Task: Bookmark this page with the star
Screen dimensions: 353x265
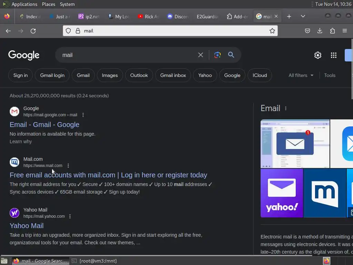Action: [x=272, y=31]
